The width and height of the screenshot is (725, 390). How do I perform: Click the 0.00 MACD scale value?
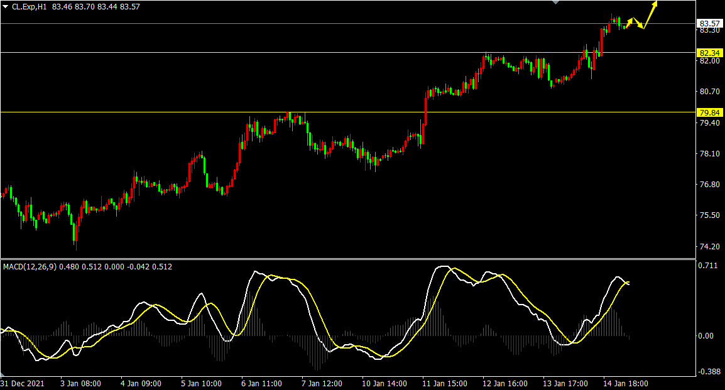[706, 336]
